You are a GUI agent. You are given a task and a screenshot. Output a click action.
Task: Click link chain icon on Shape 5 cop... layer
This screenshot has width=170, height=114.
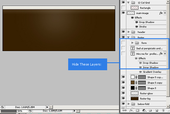tap(136, 77)
